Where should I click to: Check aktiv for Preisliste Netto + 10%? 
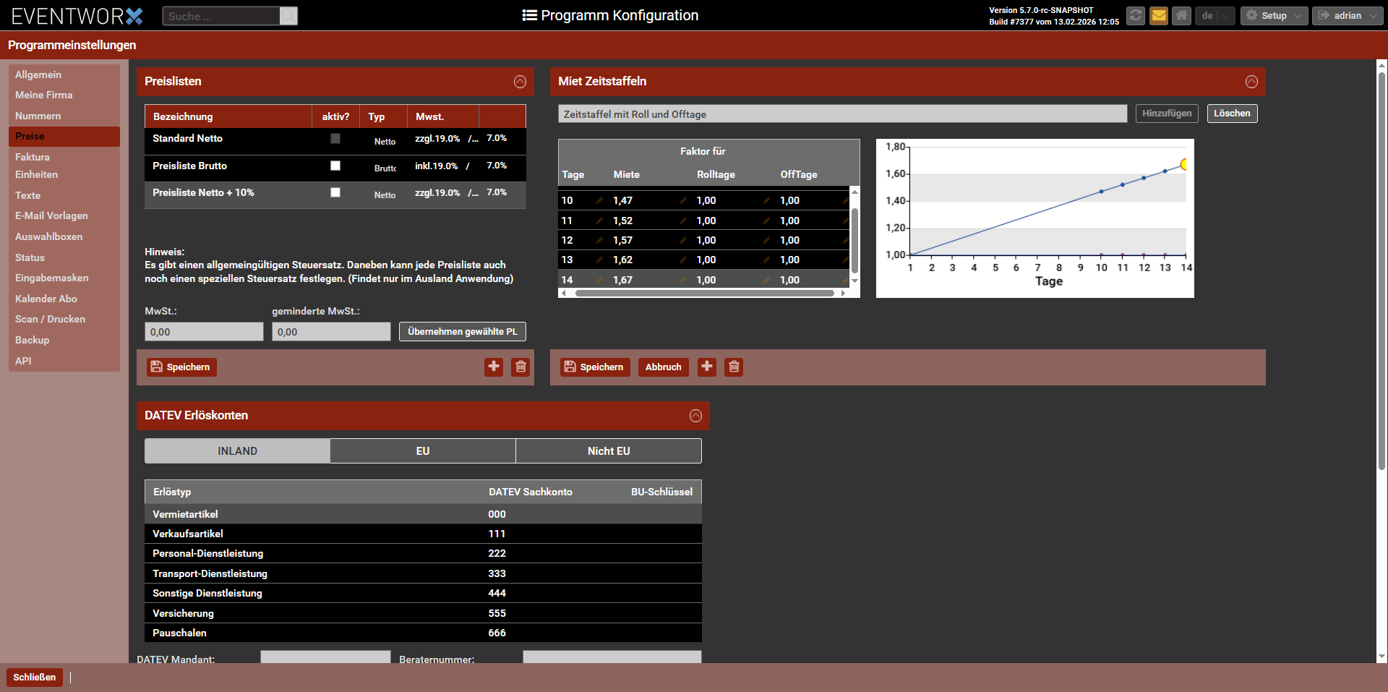point(335,192)
